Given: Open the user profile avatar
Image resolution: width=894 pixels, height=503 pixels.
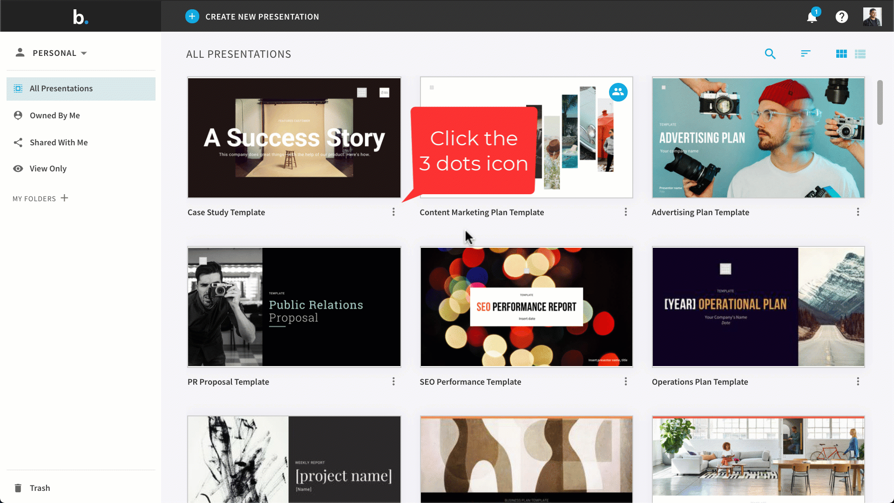Looking at the screenshot, I should pyautogui.click(x=872, y=17).
